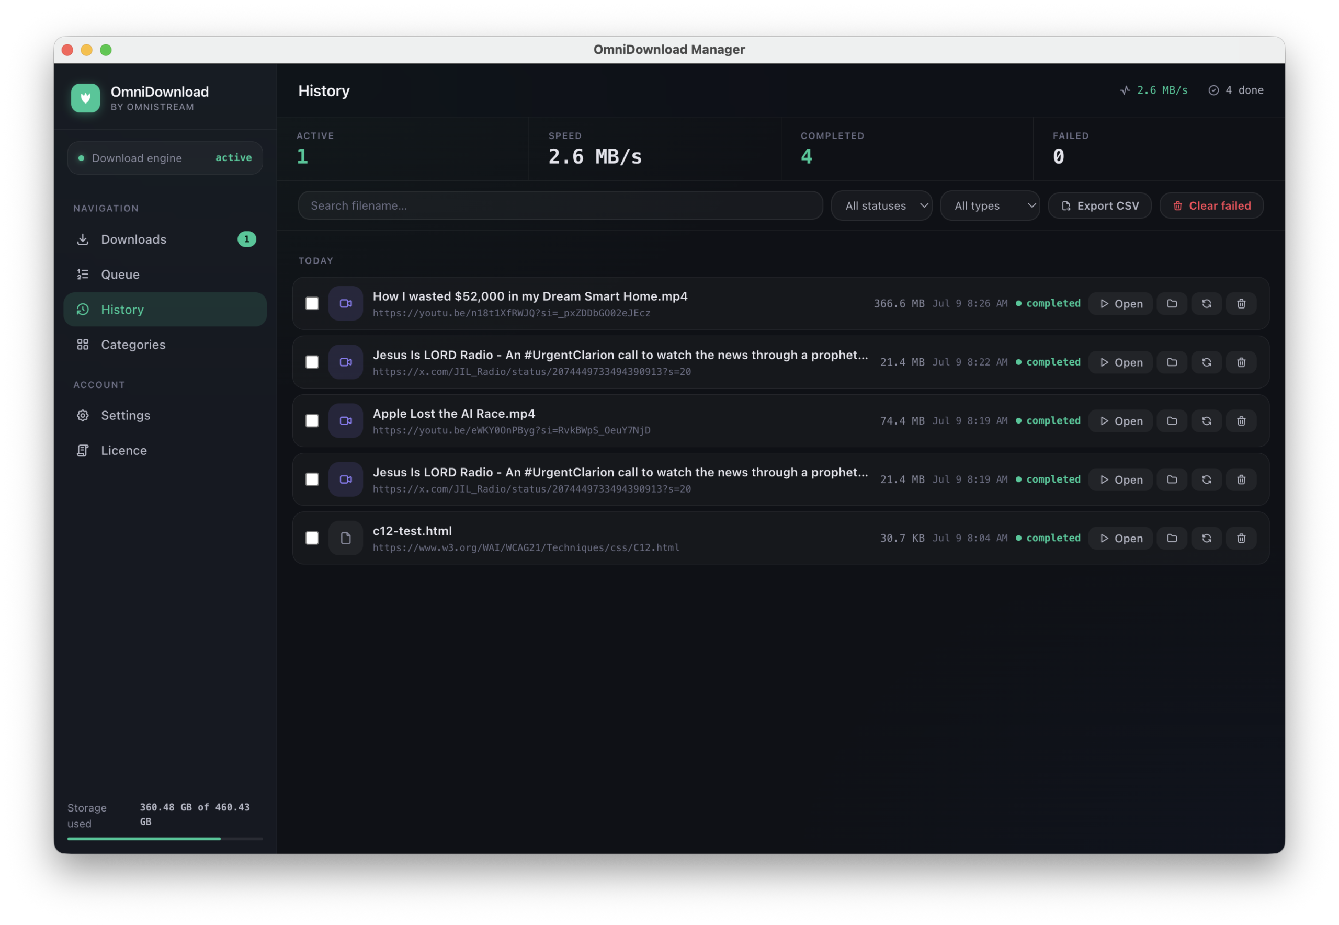Click the 30.7 KB file size
This screenshot has width=1339, height=925.
coord(902,538)
